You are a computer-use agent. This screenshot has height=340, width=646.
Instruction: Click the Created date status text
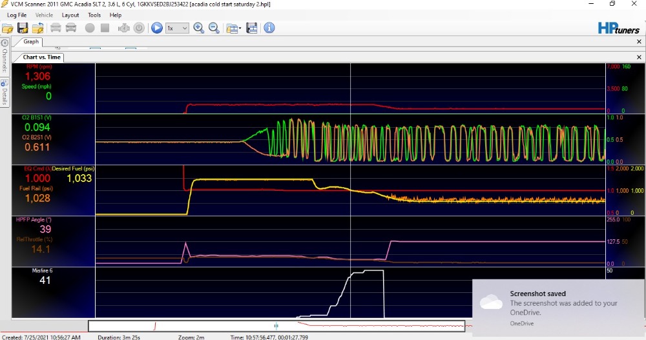click(41, 337)
